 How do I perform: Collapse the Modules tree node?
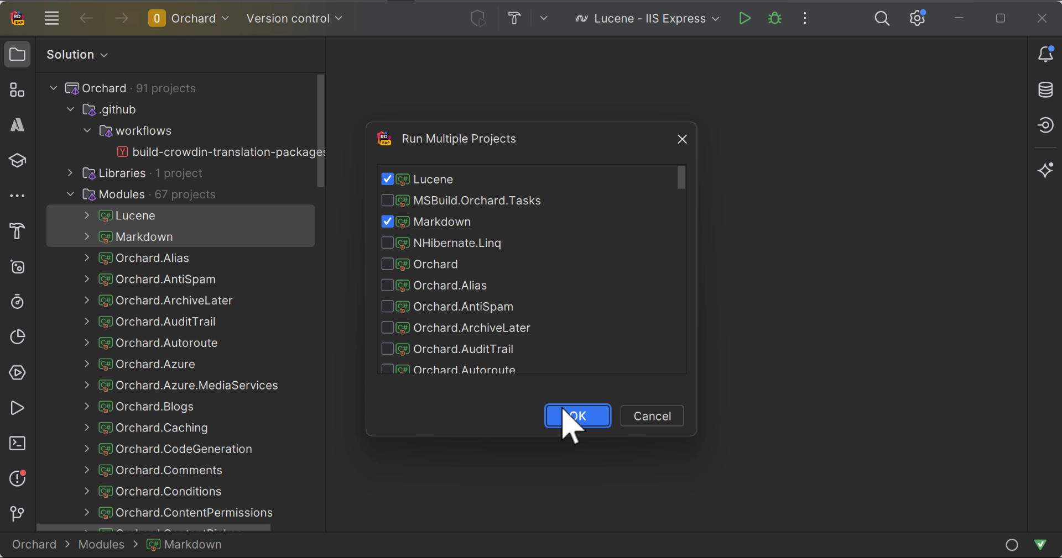click(69, 194)
